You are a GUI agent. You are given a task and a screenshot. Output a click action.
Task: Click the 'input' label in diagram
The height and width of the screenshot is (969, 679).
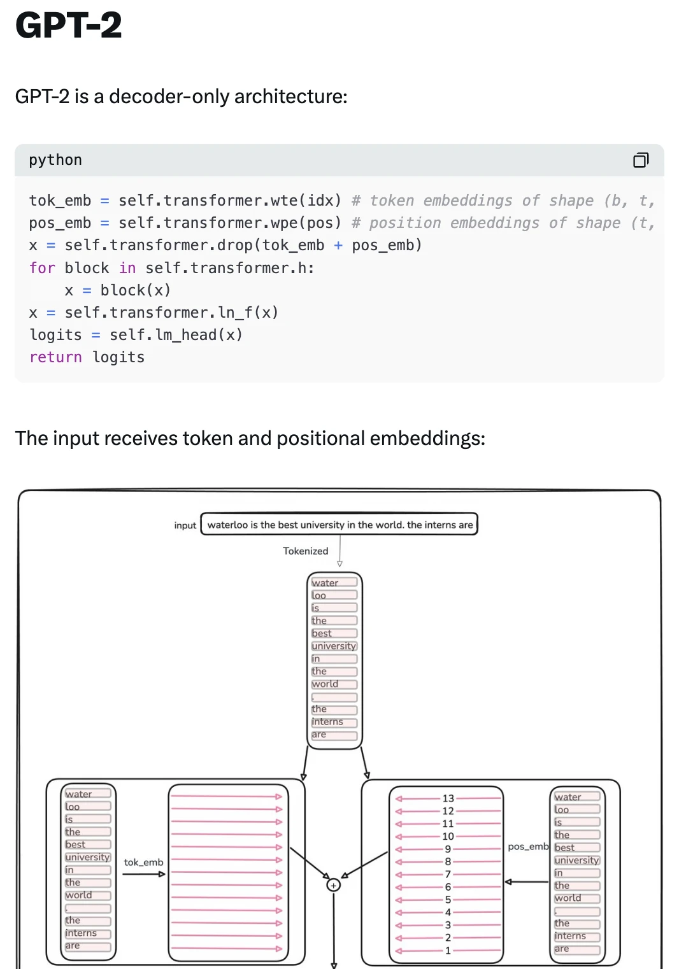click(x=185, y=525)
